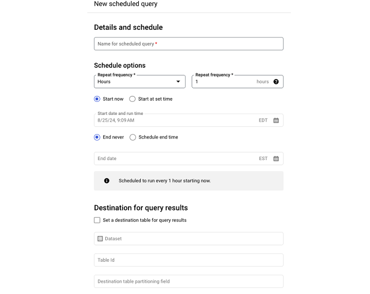Click the info icon in schedule banner
370x294 pixels.
click(x=107, y=181)
